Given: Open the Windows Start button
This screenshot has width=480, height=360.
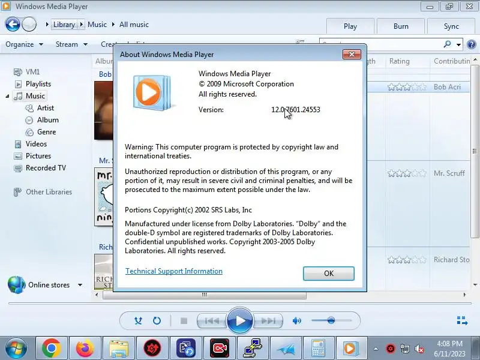Looking at the screenshot, I should coord(16,348).
